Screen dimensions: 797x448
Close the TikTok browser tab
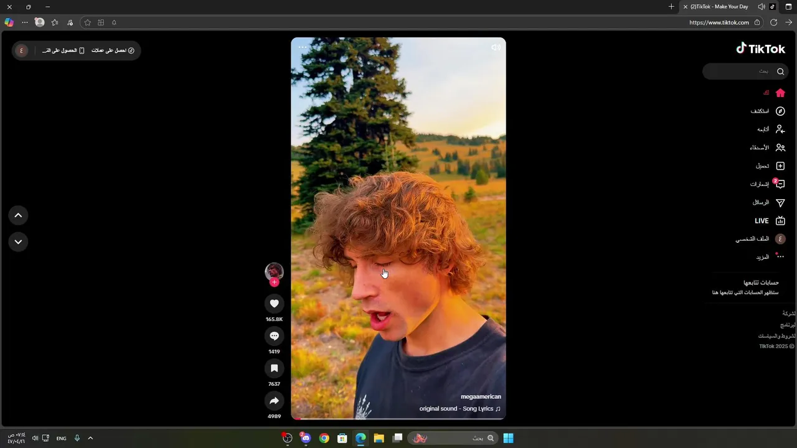tap(686, 7)
